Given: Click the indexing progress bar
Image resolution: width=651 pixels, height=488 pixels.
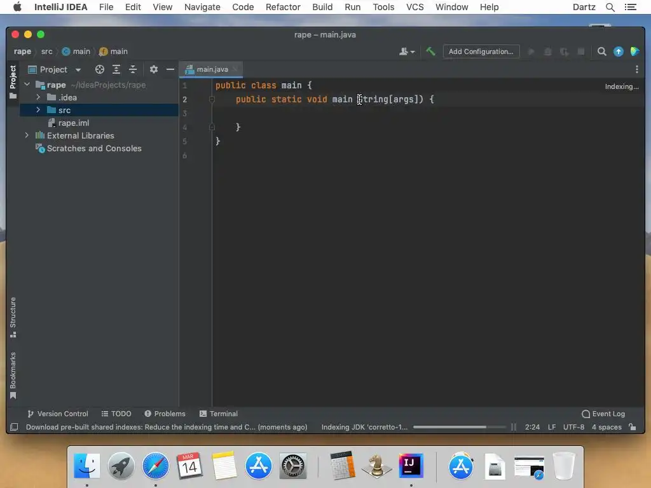Looking at the screenshot, I should coord(460,427).
